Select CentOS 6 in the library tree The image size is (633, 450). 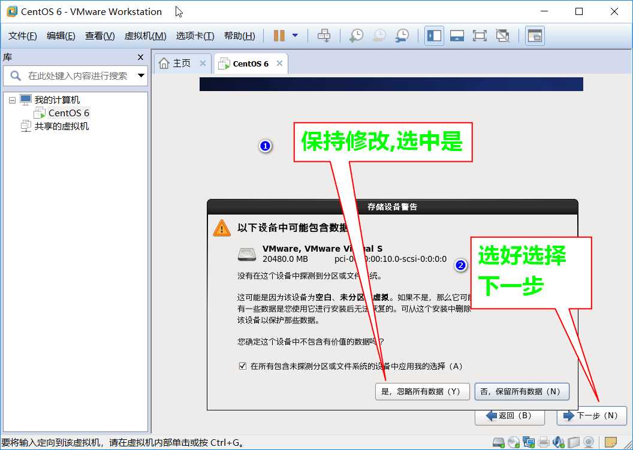(x=68, y=113)
